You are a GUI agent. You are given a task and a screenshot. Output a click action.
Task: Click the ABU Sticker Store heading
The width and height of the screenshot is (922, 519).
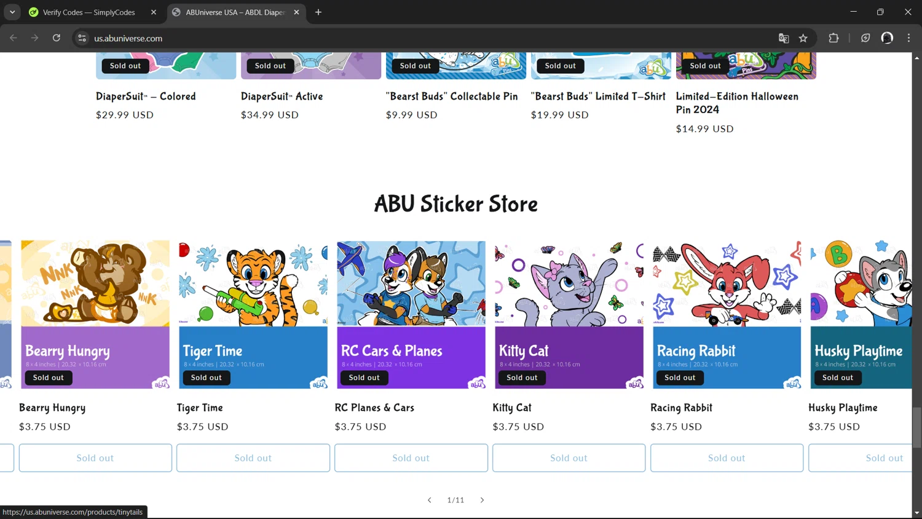(456, 204)
